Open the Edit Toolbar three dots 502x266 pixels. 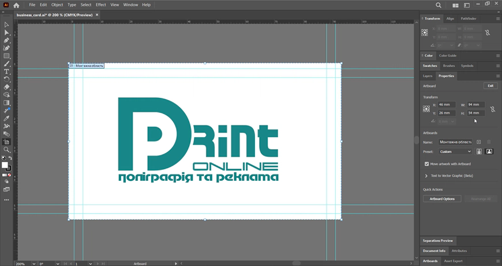coord(6,200)
